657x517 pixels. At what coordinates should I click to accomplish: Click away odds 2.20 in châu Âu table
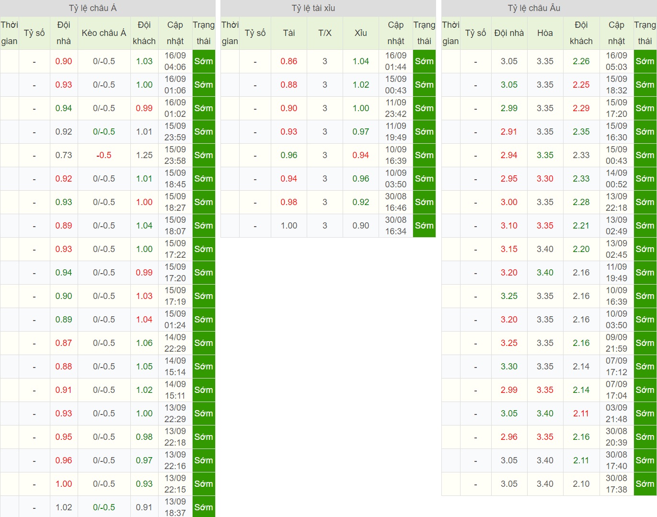[x=581, y=249]
